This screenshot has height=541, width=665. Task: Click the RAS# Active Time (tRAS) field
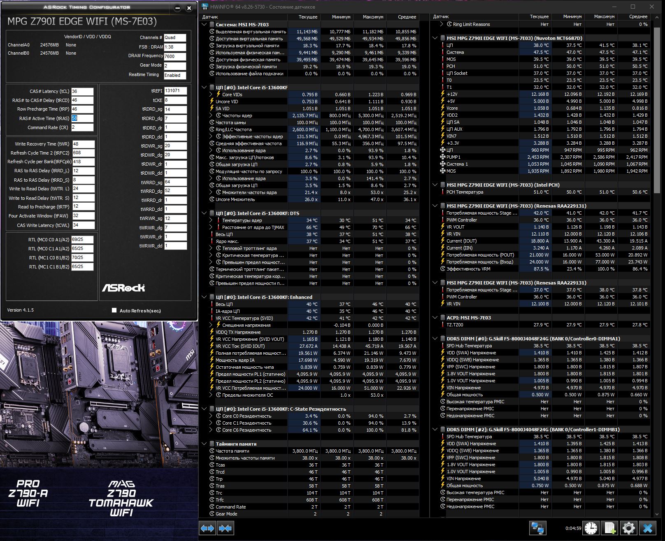tap(82, 118)
